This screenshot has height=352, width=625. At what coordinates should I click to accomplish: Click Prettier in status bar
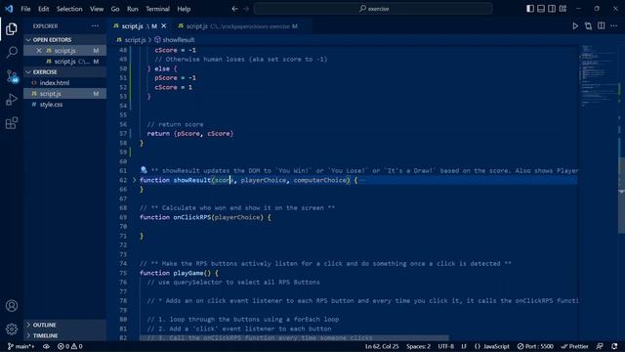(574, 346)
